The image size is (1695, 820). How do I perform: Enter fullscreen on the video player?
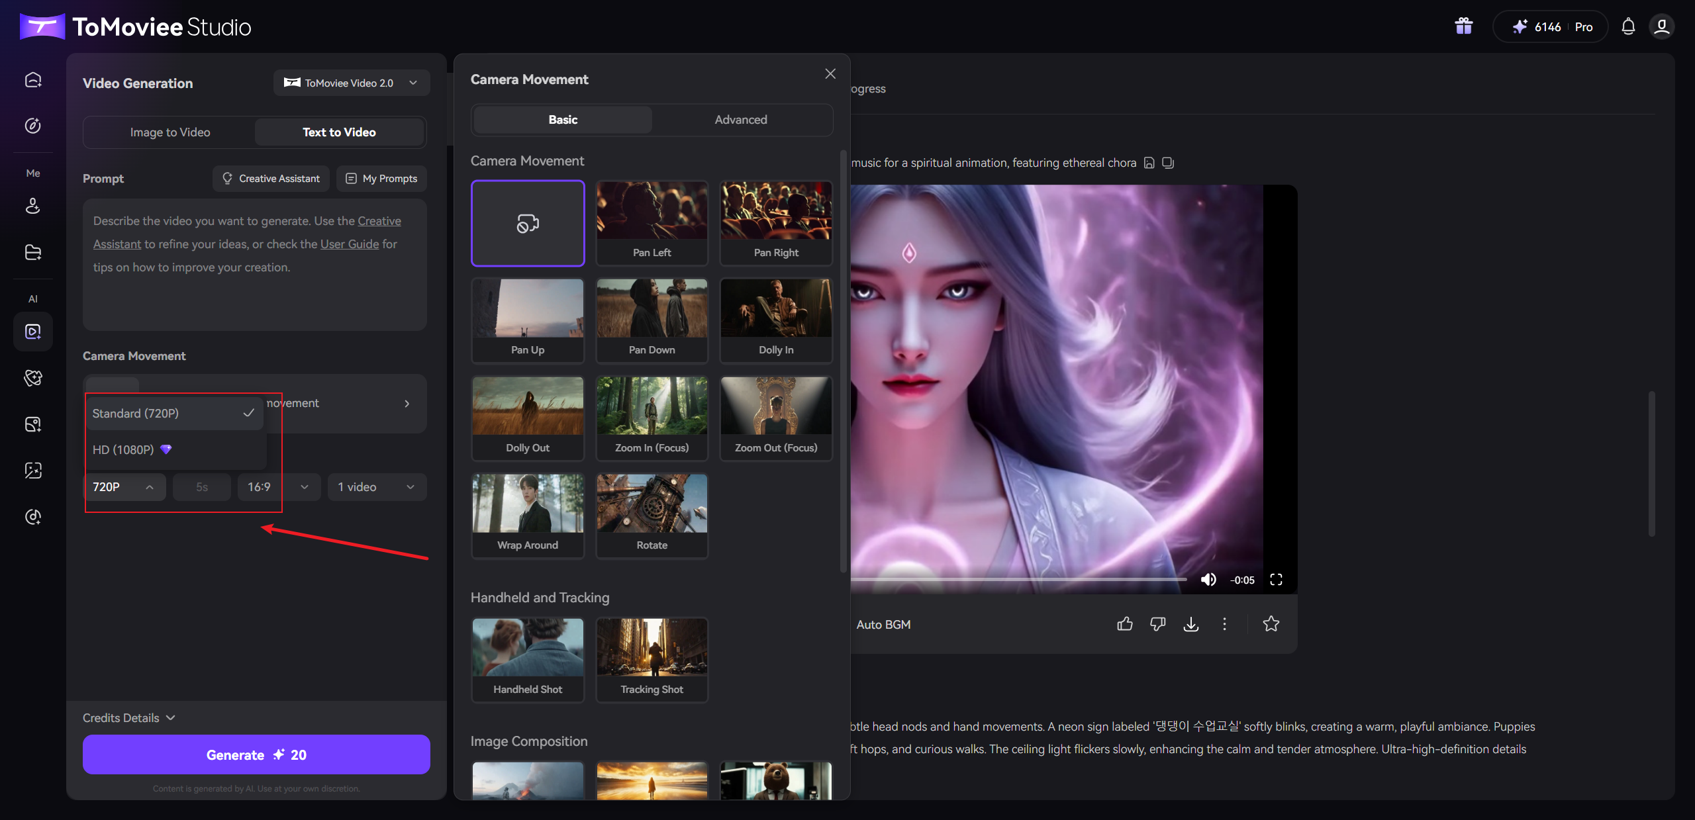coord(1276,580)
